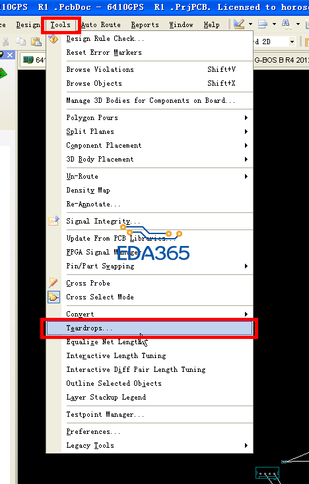
Task: Click the copy toolbar icon
Action: [20, 42]
